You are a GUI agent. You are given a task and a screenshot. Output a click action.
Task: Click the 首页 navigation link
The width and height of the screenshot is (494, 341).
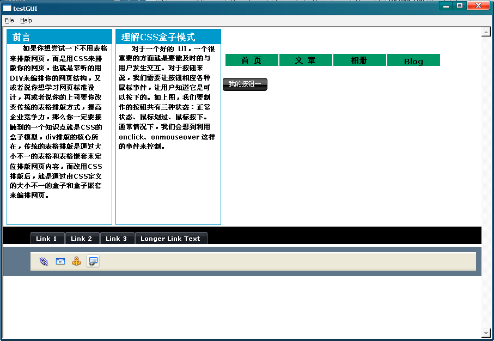pyautogui.click(x=252, y=60)
